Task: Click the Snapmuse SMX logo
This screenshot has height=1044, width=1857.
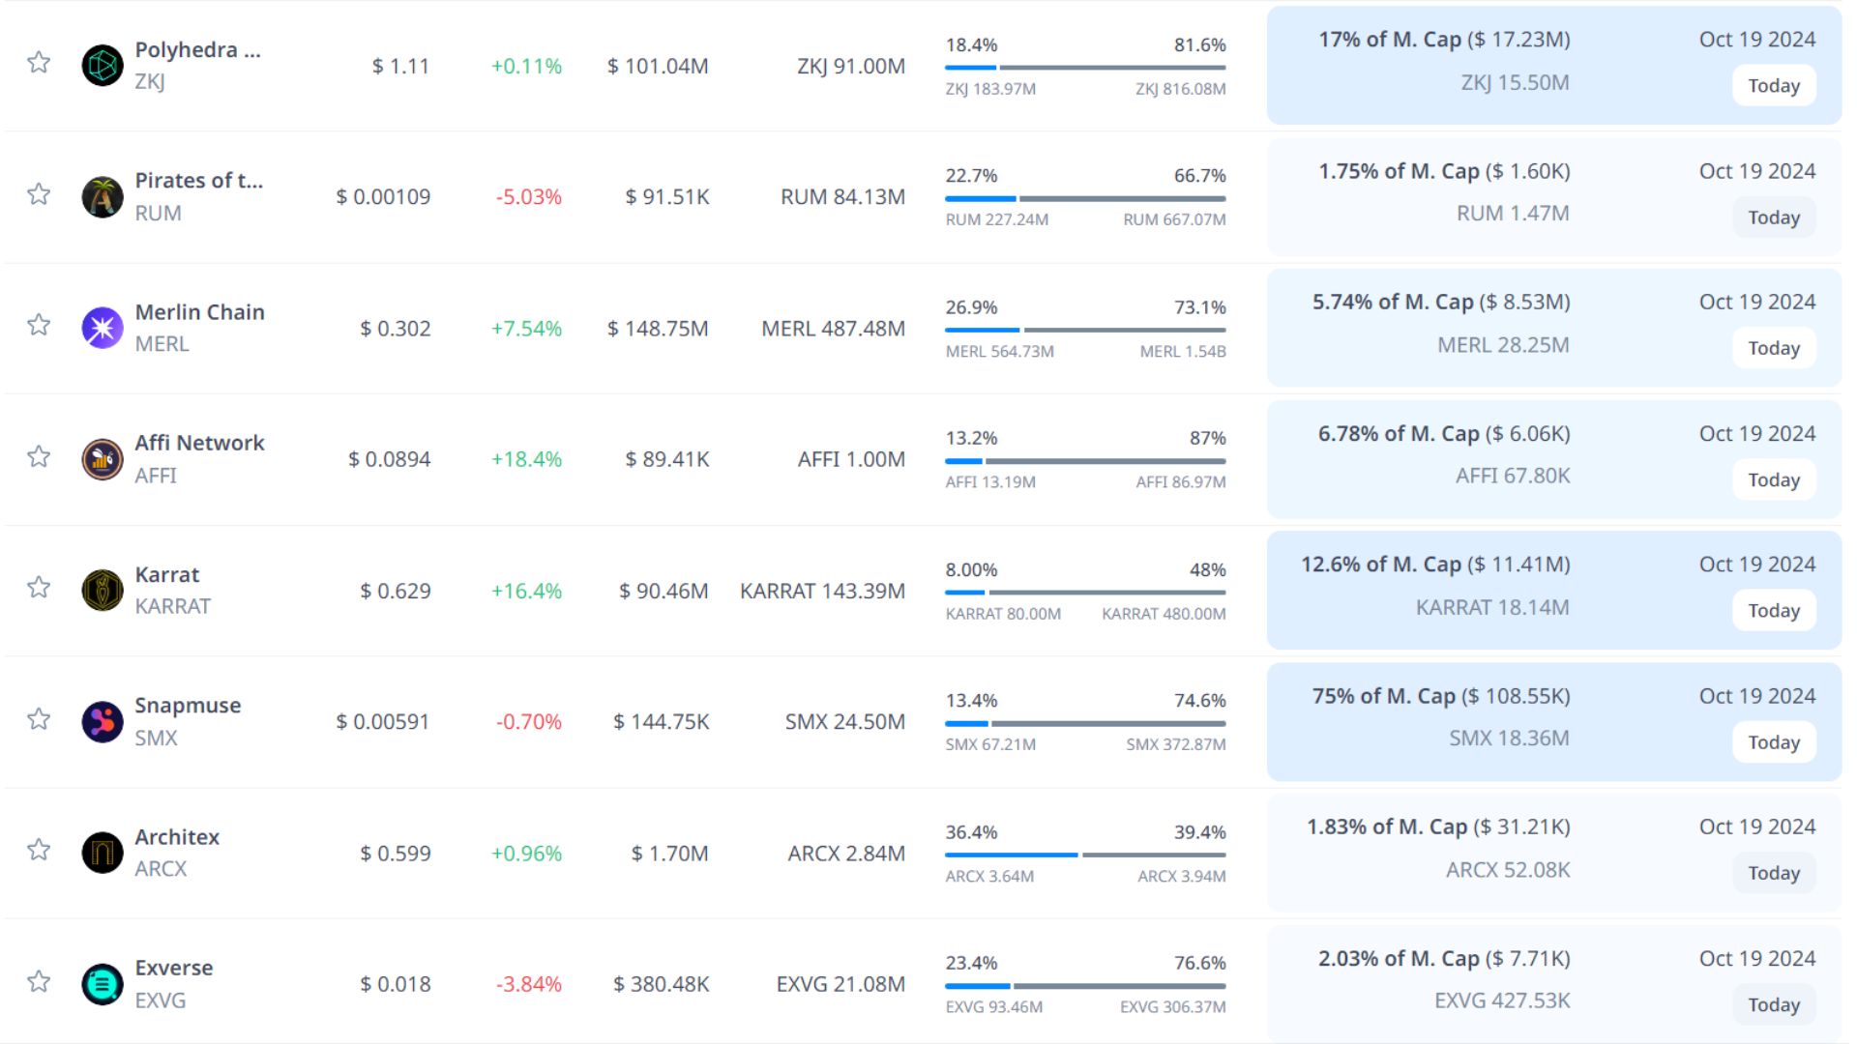Action: tap(103, 722)
